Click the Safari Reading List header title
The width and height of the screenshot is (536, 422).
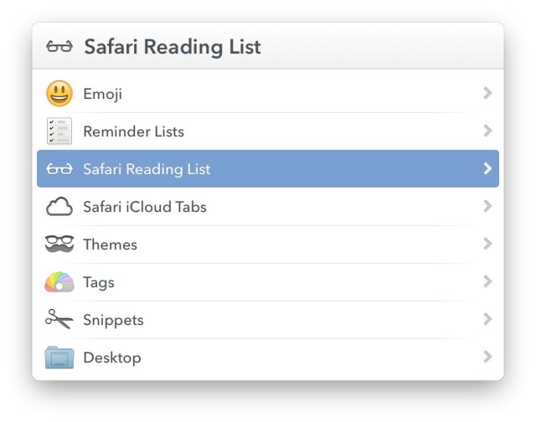coord(173,47)
